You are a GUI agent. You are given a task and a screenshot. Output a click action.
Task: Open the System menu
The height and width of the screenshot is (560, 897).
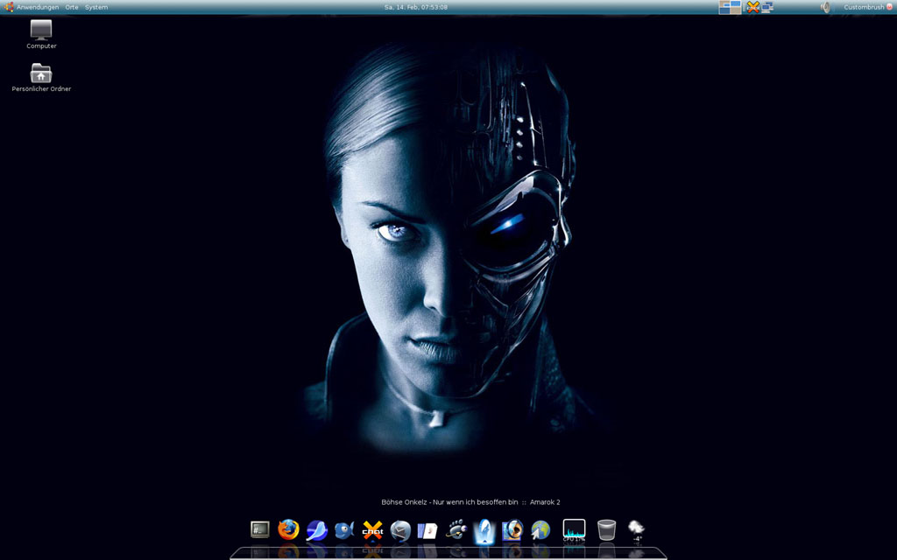point(96,7)
